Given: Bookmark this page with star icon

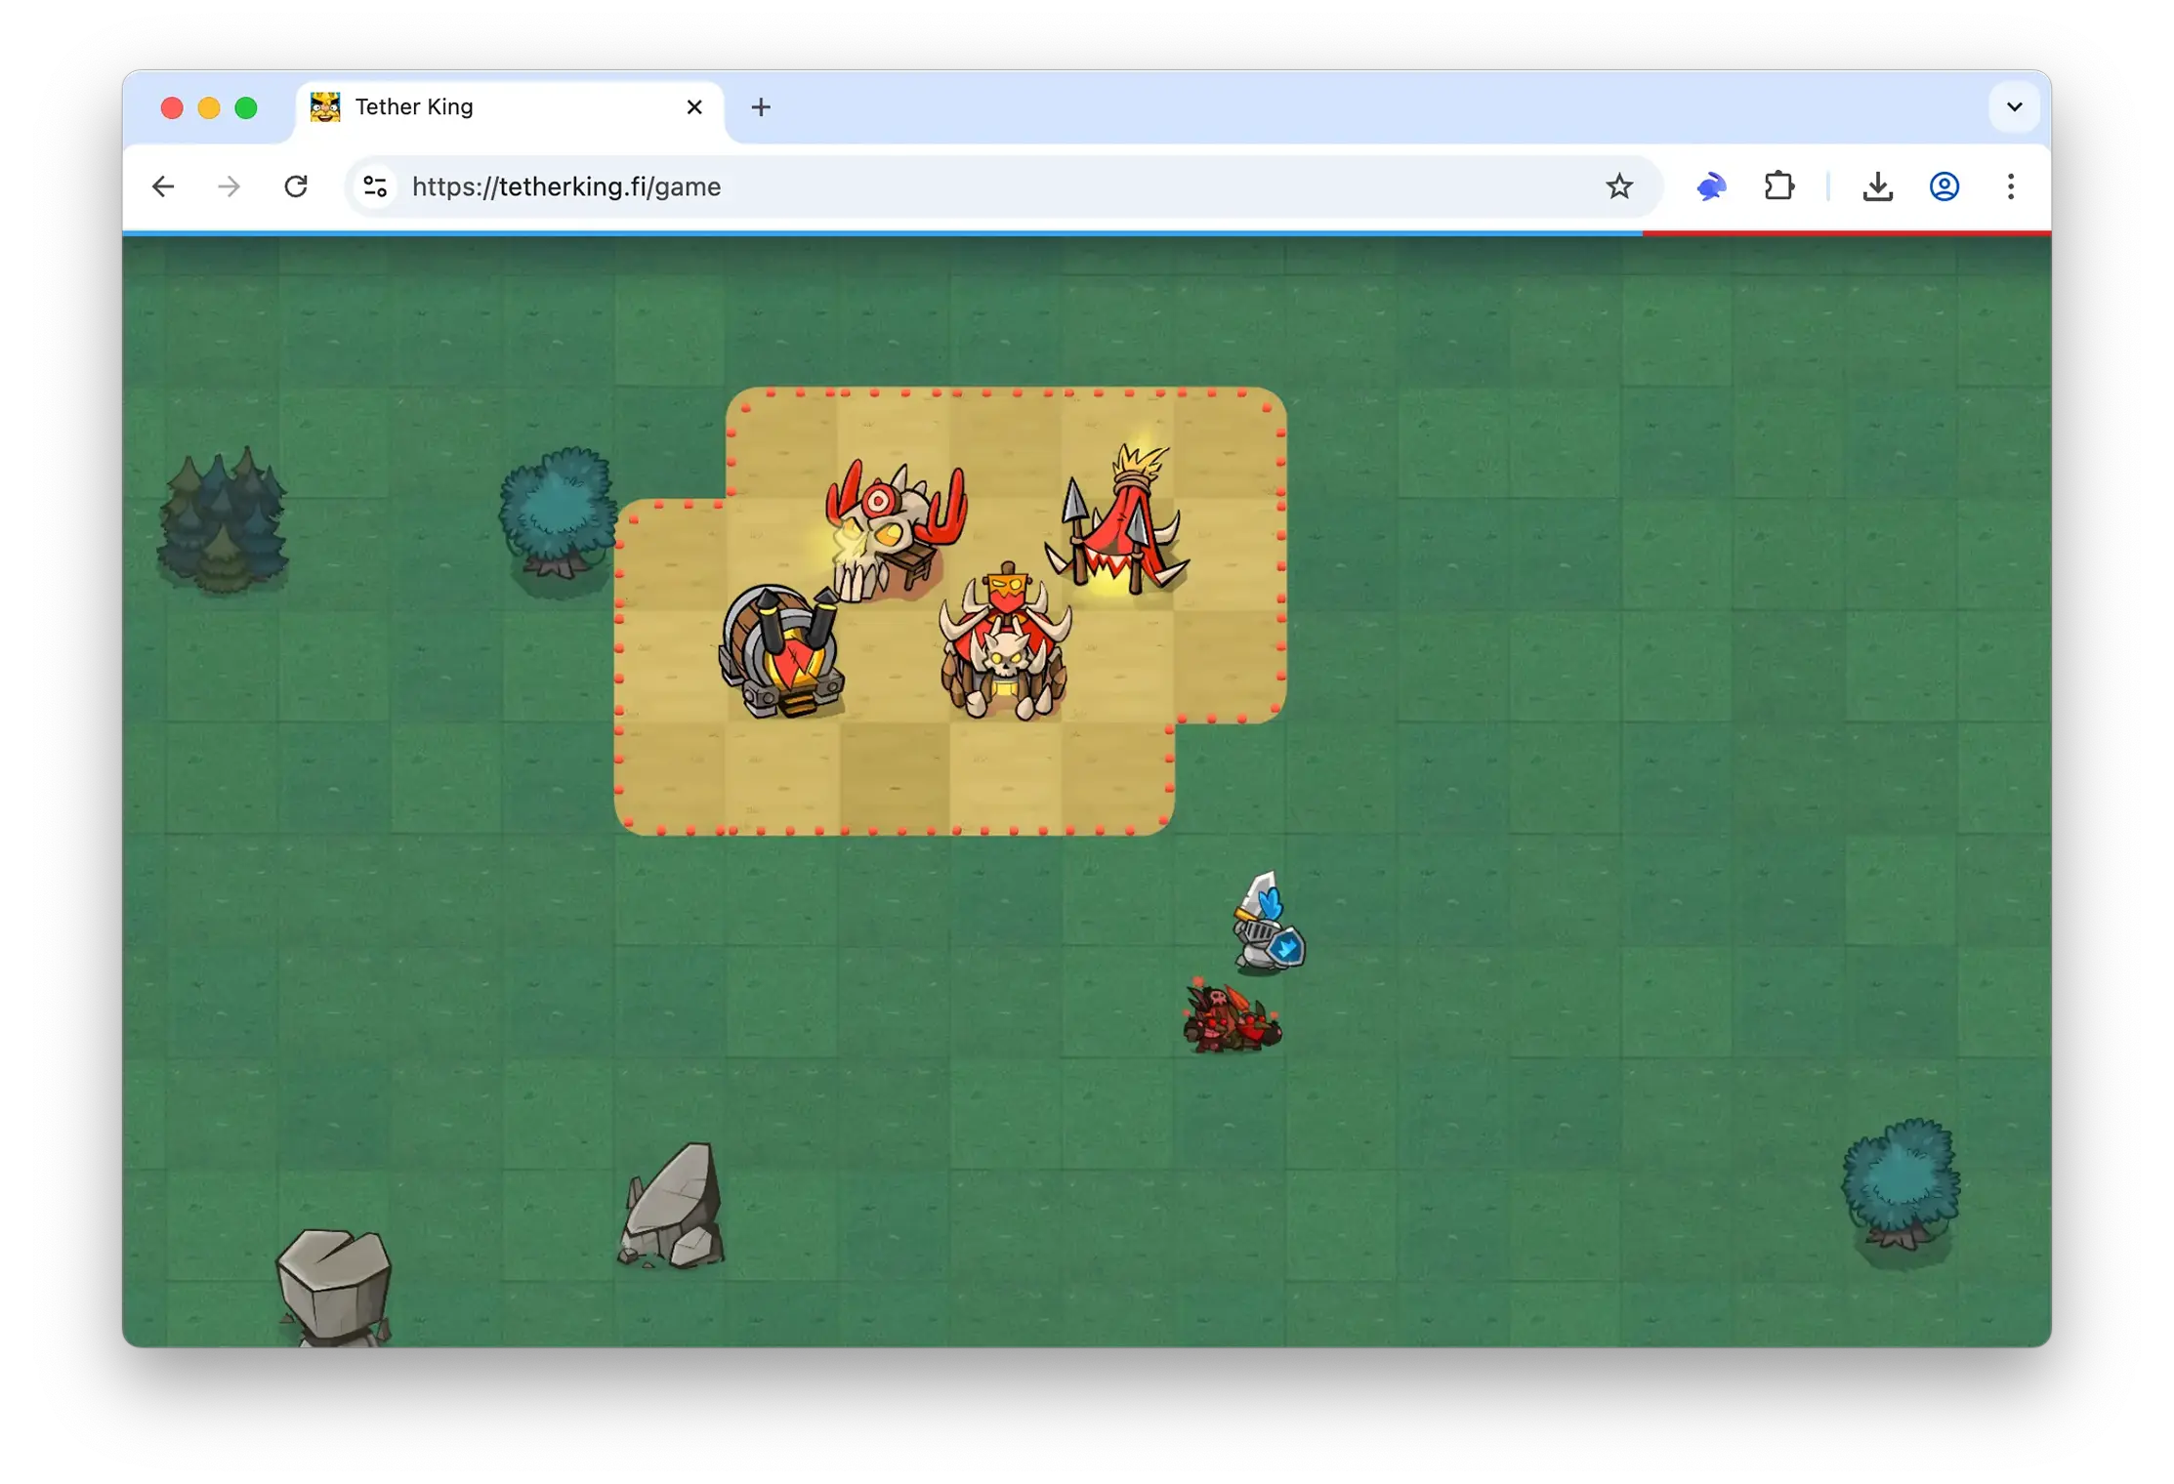Looking at the screenshot, I should 1618,186.
